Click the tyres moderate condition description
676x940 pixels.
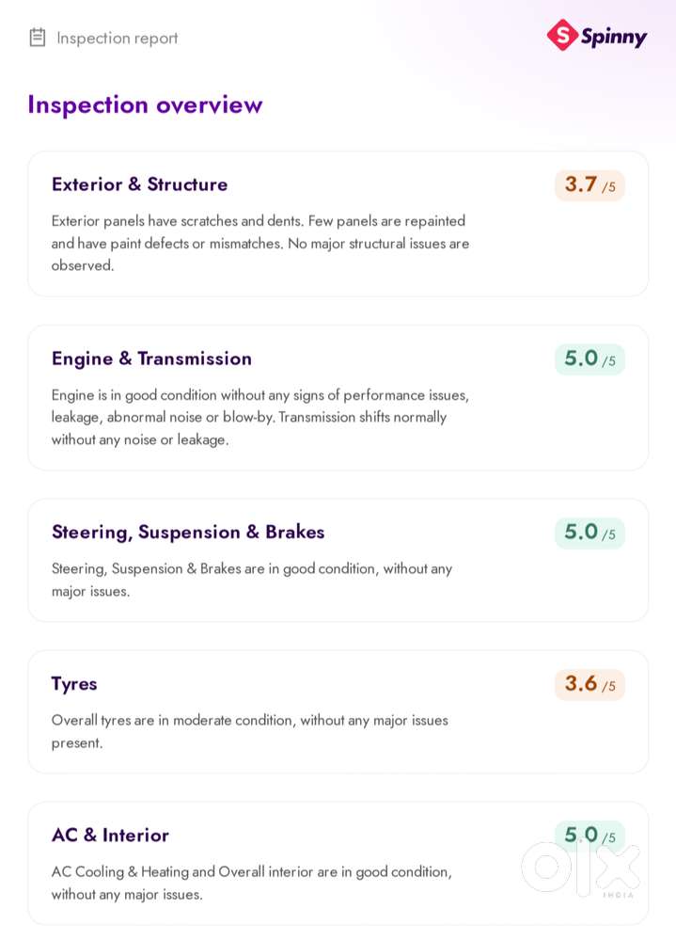(x=250, y=731)
